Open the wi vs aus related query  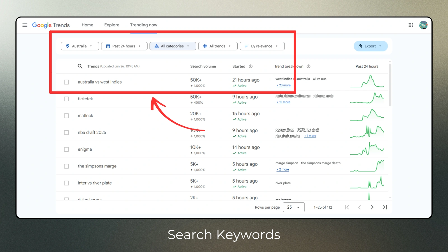(x=319, y=79)
